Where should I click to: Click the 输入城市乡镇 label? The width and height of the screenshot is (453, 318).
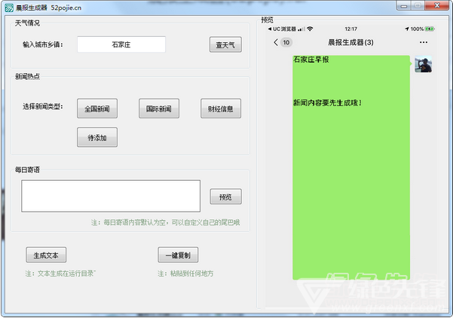(43, 44)
